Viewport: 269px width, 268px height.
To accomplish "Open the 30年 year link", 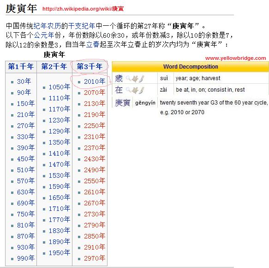I will [x=24, y=82].
